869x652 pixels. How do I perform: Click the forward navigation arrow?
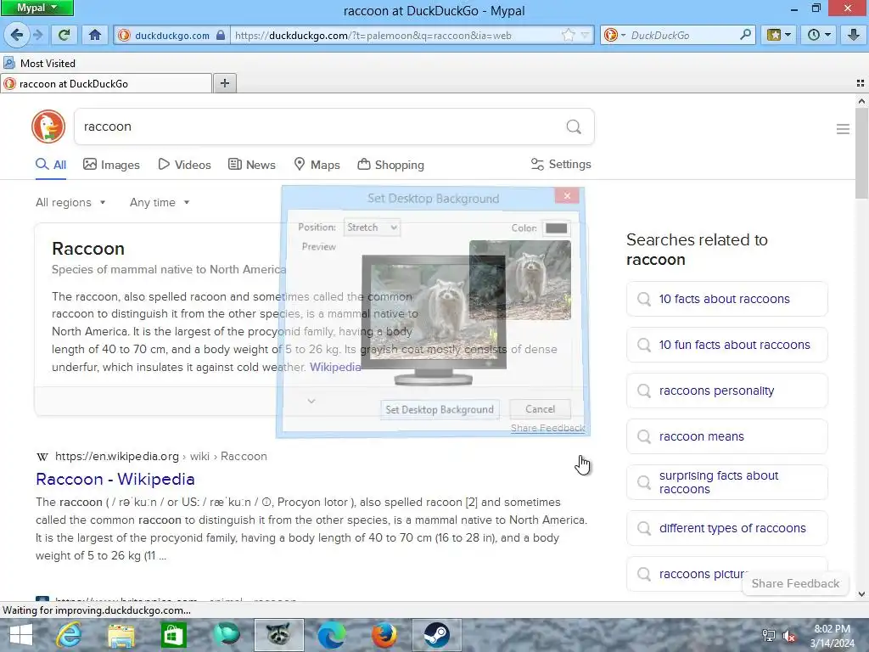click(37, 35)
